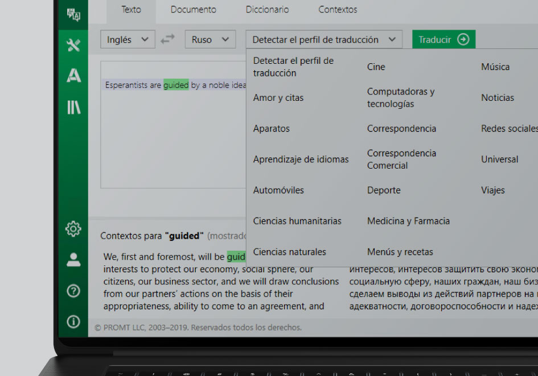Select the Noticias profile
This screenshot has height=376, width=538.
tap(498, 98)
